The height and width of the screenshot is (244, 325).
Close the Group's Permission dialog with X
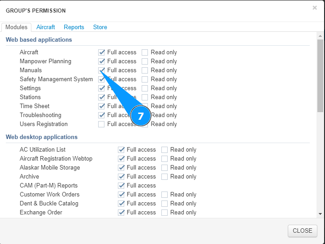pos(315,8)
